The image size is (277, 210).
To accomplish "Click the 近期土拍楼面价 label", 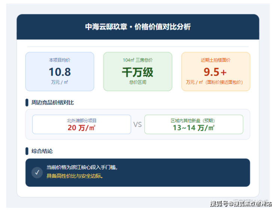I will click(x=216, y=60).
